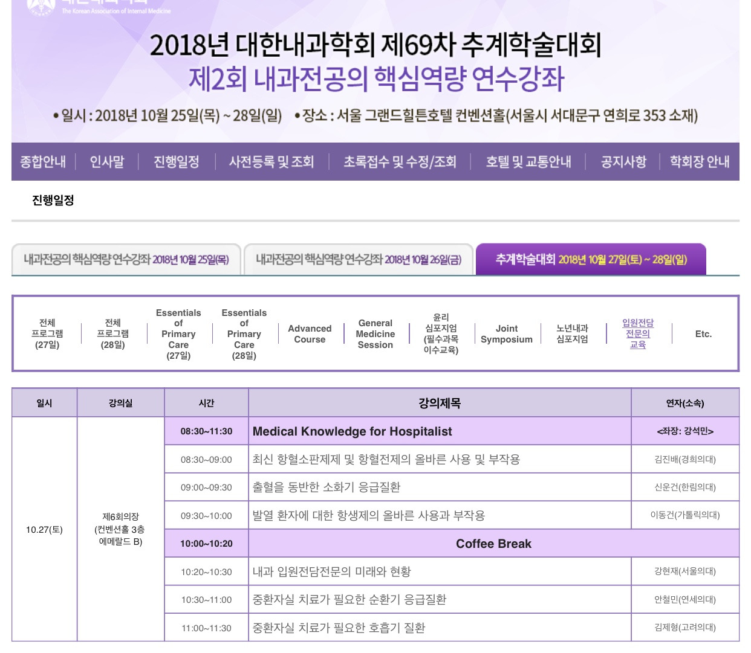Click 중환자실 치료가 필요한 호흡기 질환

click(339, 628)
